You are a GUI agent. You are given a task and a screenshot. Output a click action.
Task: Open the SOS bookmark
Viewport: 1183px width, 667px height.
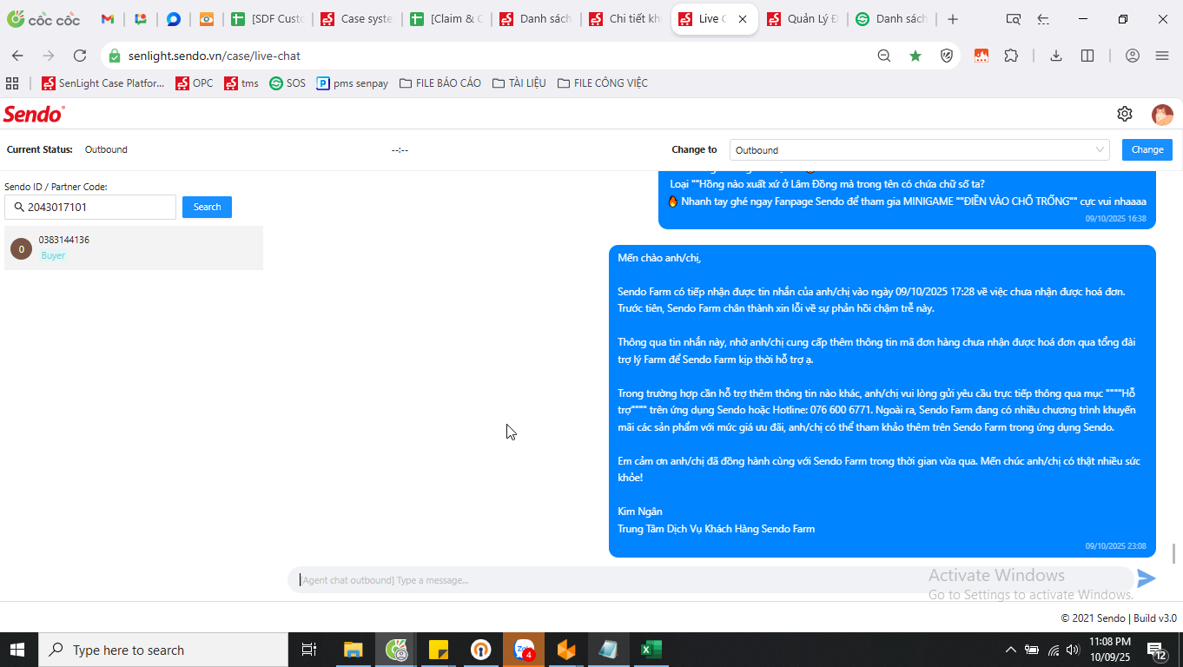click(287, 83)
